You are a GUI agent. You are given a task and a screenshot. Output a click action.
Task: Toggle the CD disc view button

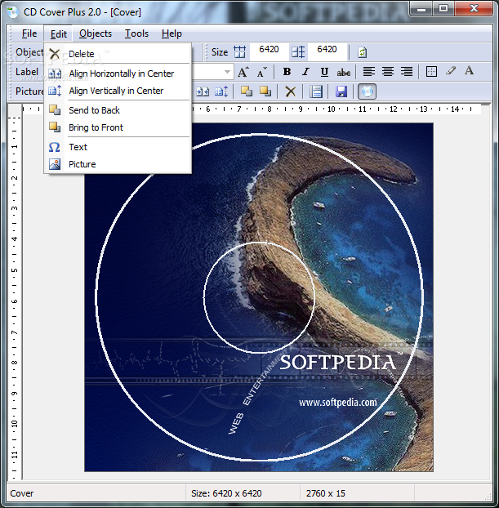coord(367,91)
